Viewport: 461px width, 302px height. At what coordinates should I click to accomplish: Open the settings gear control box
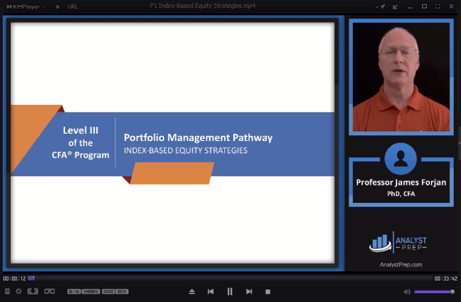click(19, 291)
